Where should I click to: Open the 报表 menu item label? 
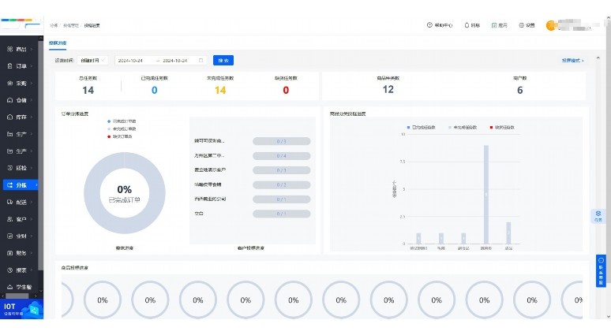(21, 270)
